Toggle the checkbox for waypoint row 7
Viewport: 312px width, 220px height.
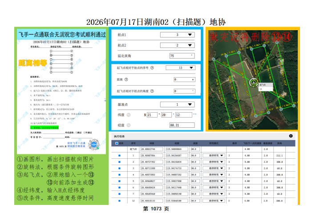click(x=119, y=194)
